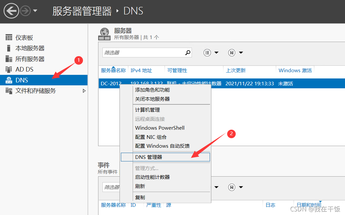Screen dimensions: 345x215
Task: Click the servers tile globe icon
Action: tap(104, 34)
